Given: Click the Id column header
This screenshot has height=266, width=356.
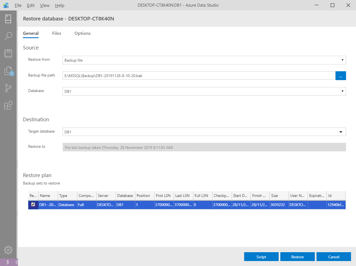Looking at the screenshot, I should 336,196.
